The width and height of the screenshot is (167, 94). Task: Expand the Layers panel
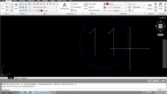click(46, 14)
